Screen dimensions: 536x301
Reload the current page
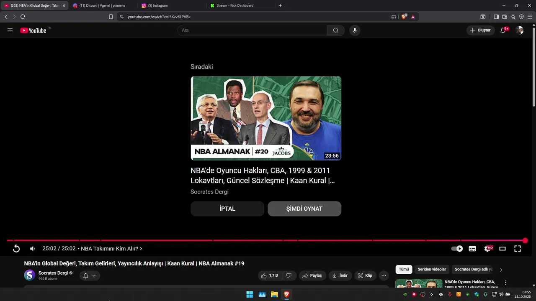coord(23,17)
